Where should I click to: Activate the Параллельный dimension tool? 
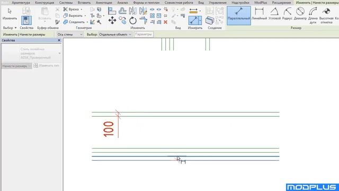click(x=239, y=15)
